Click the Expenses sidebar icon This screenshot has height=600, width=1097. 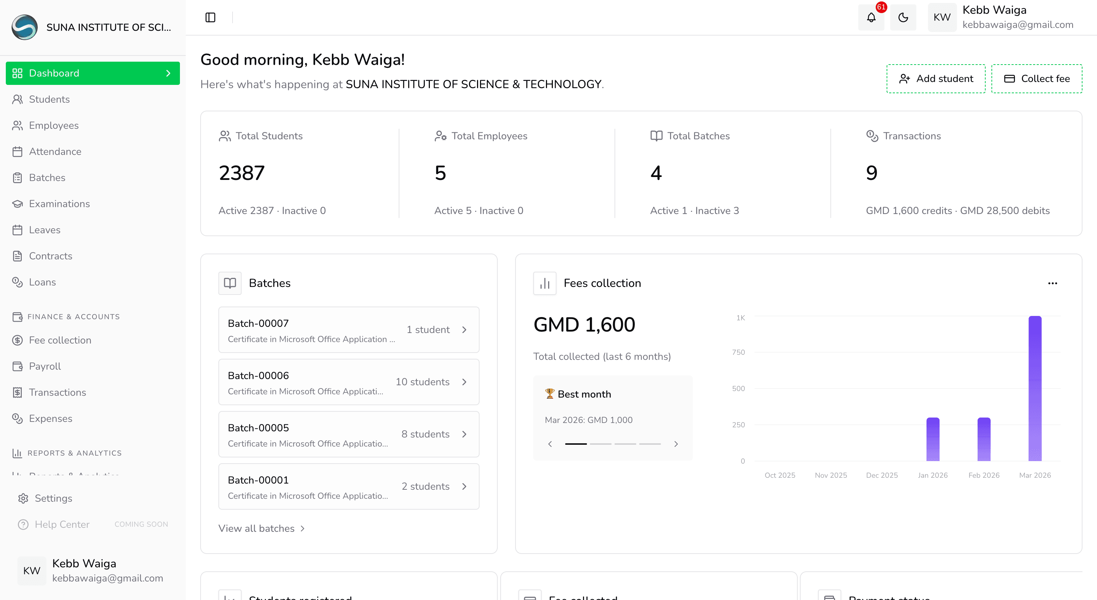[x=17, y=418]
